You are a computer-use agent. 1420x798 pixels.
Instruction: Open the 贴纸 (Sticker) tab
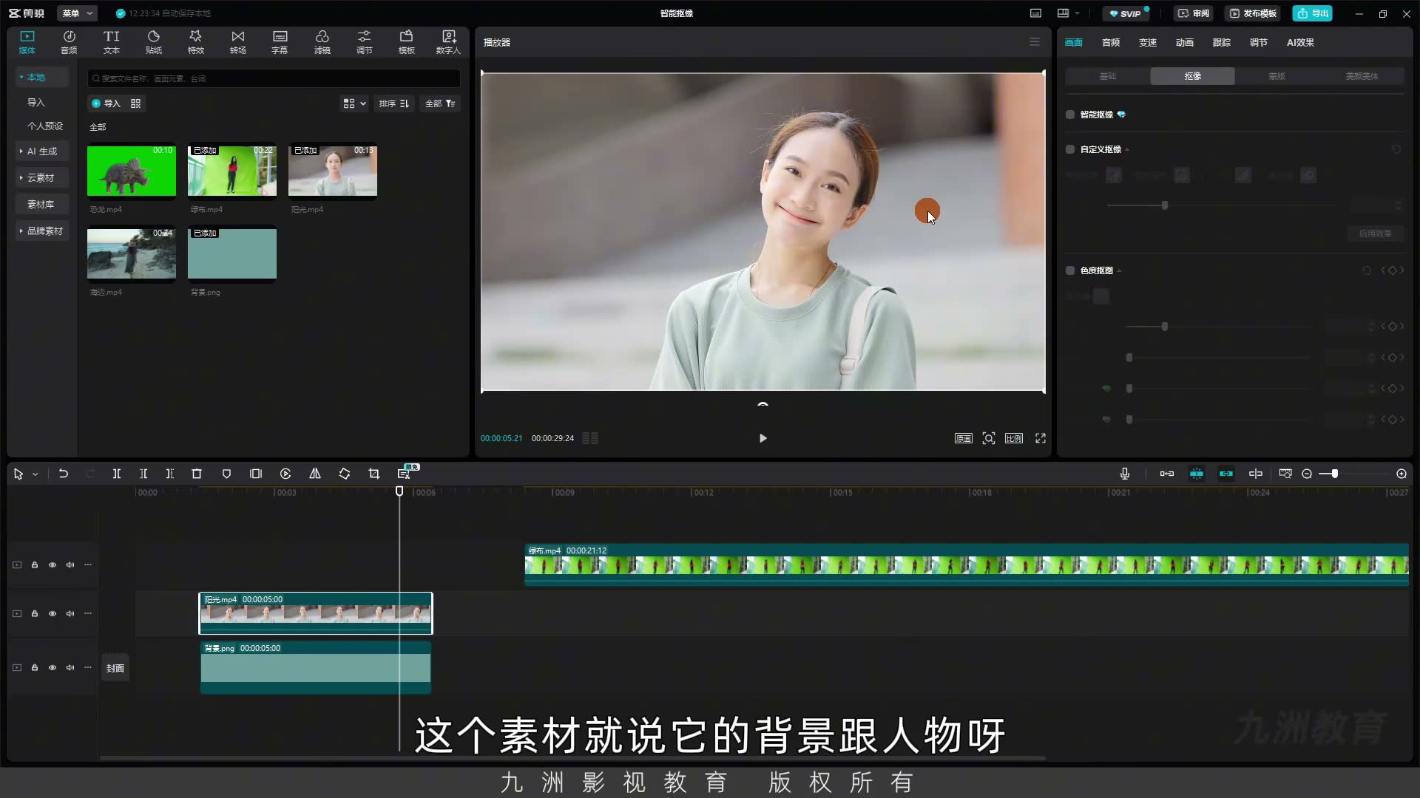[x=153, y=42]
